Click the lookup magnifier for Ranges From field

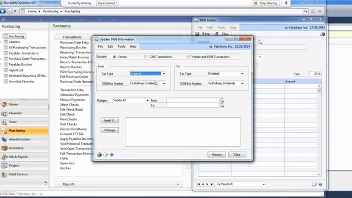click(222, 100)
